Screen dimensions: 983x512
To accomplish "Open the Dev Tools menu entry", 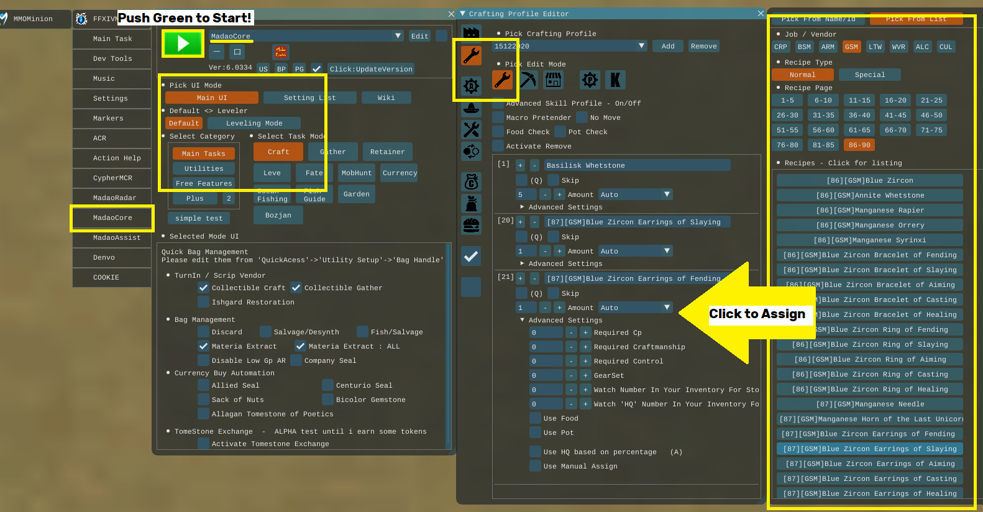I will 112,58.
